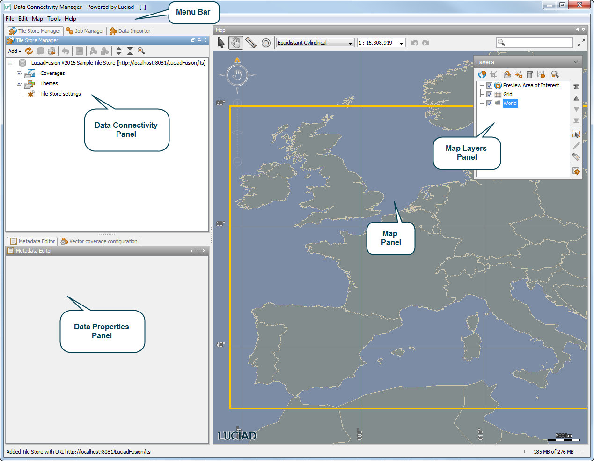594x461 pixels.
Task: Click the open folder icon in Layers toolbar
Action: tap(507, 74)
